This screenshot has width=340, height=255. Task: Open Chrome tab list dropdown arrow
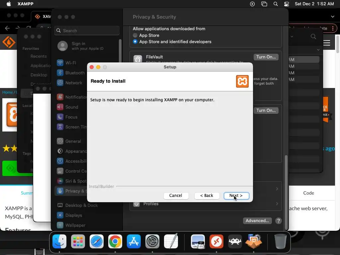click(333, 17)
